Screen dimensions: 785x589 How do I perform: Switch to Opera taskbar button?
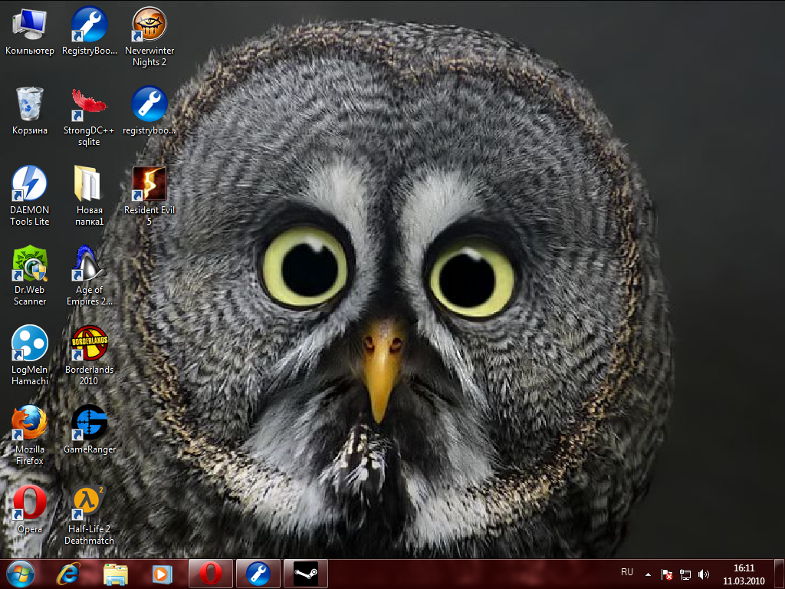click(210, 574)
